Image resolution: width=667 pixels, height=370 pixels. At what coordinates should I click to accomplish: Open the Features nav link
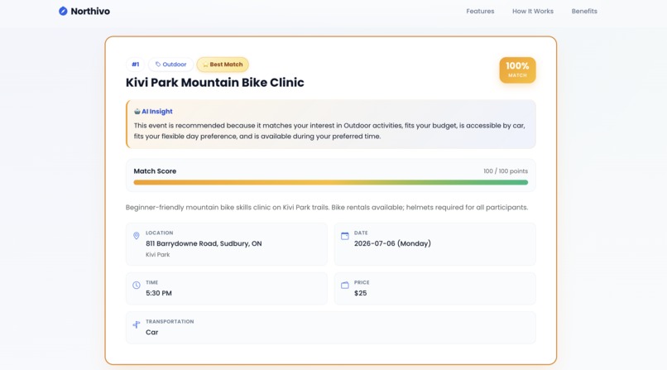(480, 11)
